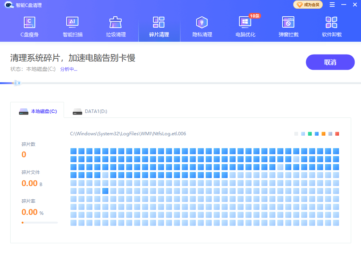361x255 pixels.
Task: Open the hamburger main menu
Action: click(x=332, y=5)
